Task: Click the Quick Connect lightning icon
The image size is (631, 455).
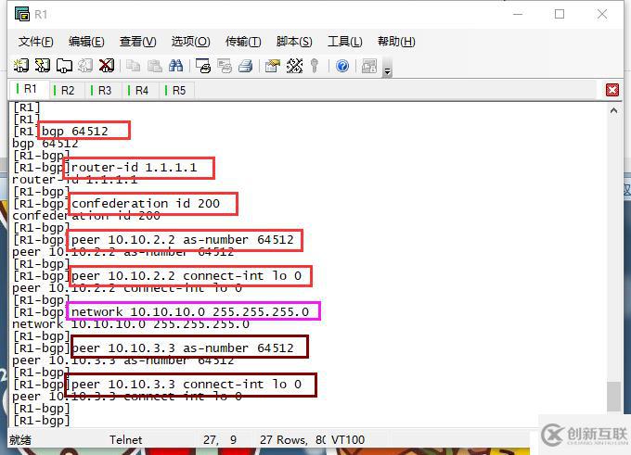Action: [x=43, y=66]
